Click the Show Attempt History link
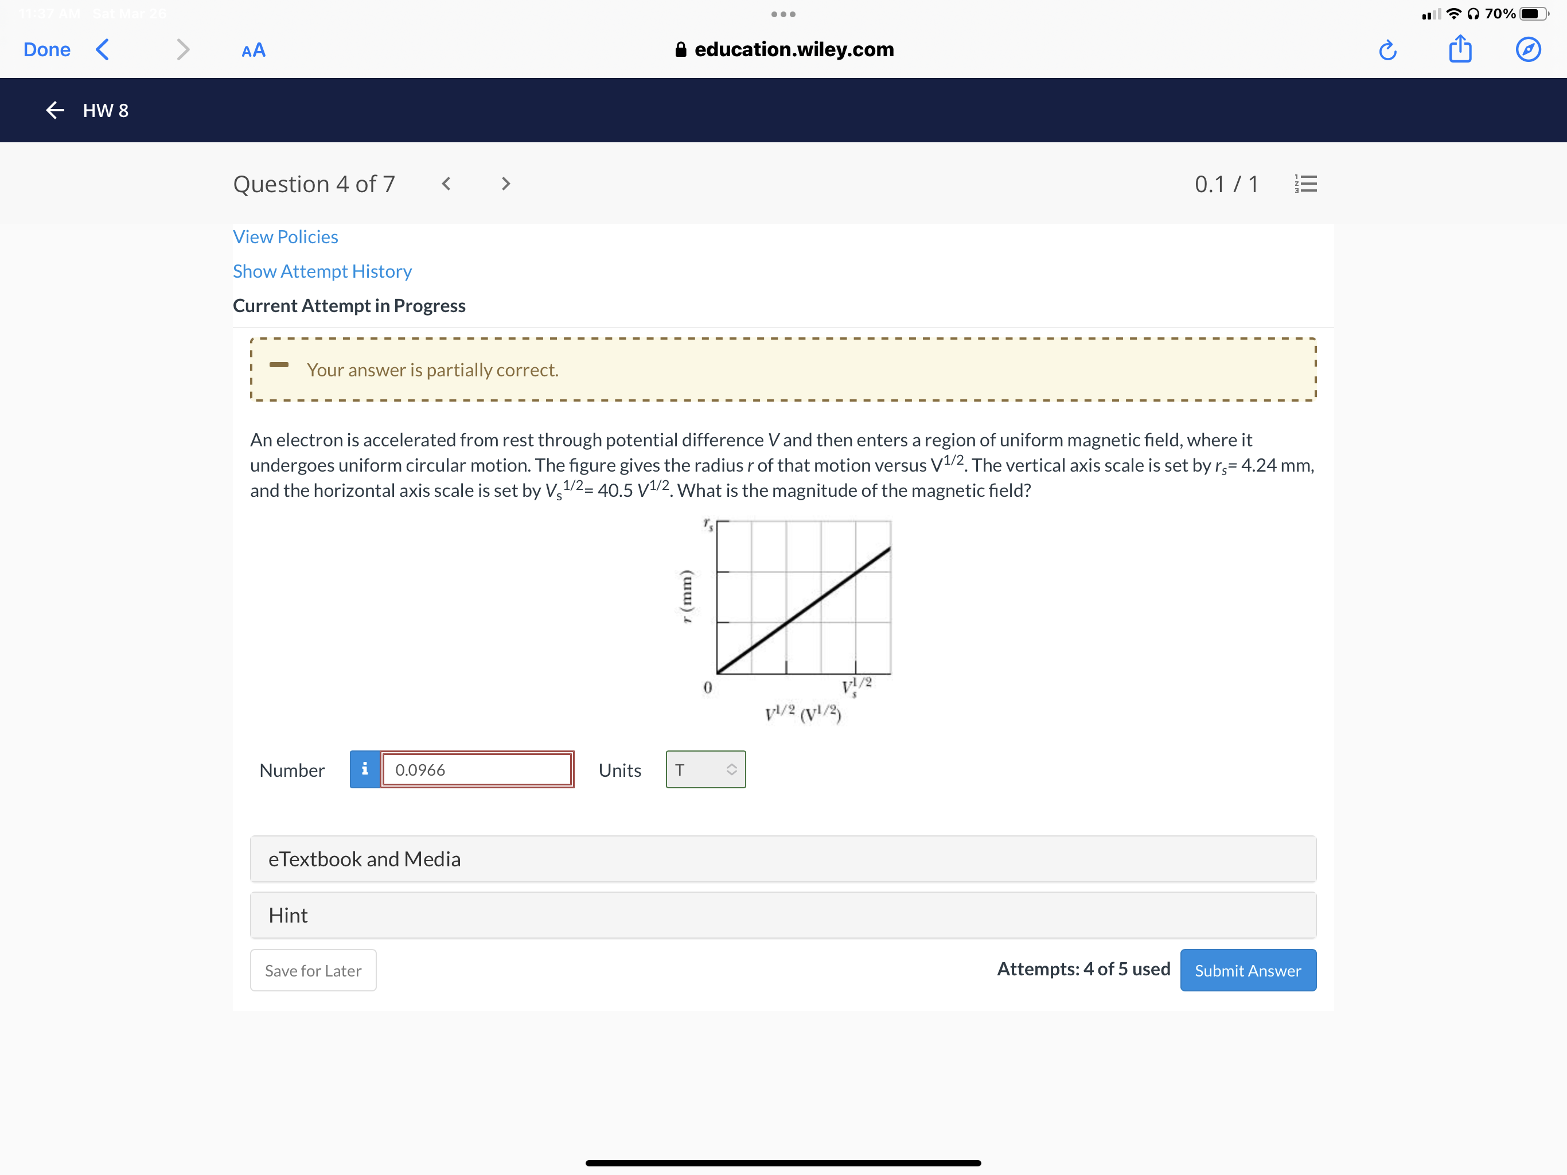Image resolution: width=1567 pixels, height=1175 pixels. (322, 270)
